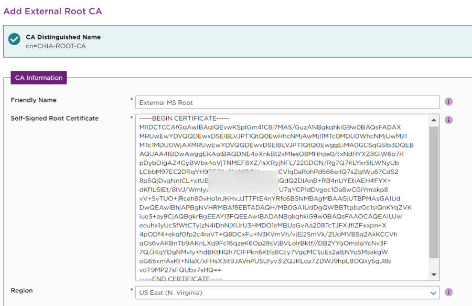Viewport: 472px width, 306px height.
Task: Expand Region list using the chevron arrow
Action: pyautogui.click(x=433, y=293)
